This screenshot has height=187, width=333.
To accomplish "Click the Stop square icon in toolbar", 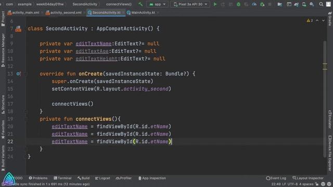I will (270, 4).
